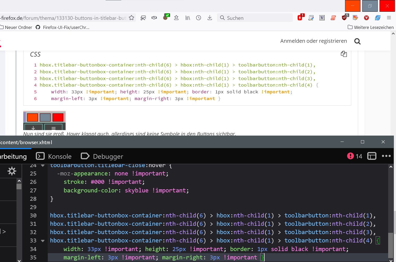Image resolution: width=396 pixels, height=262 pixels.
Task: Switch to the Debugger tab
Action: [102, 156]
